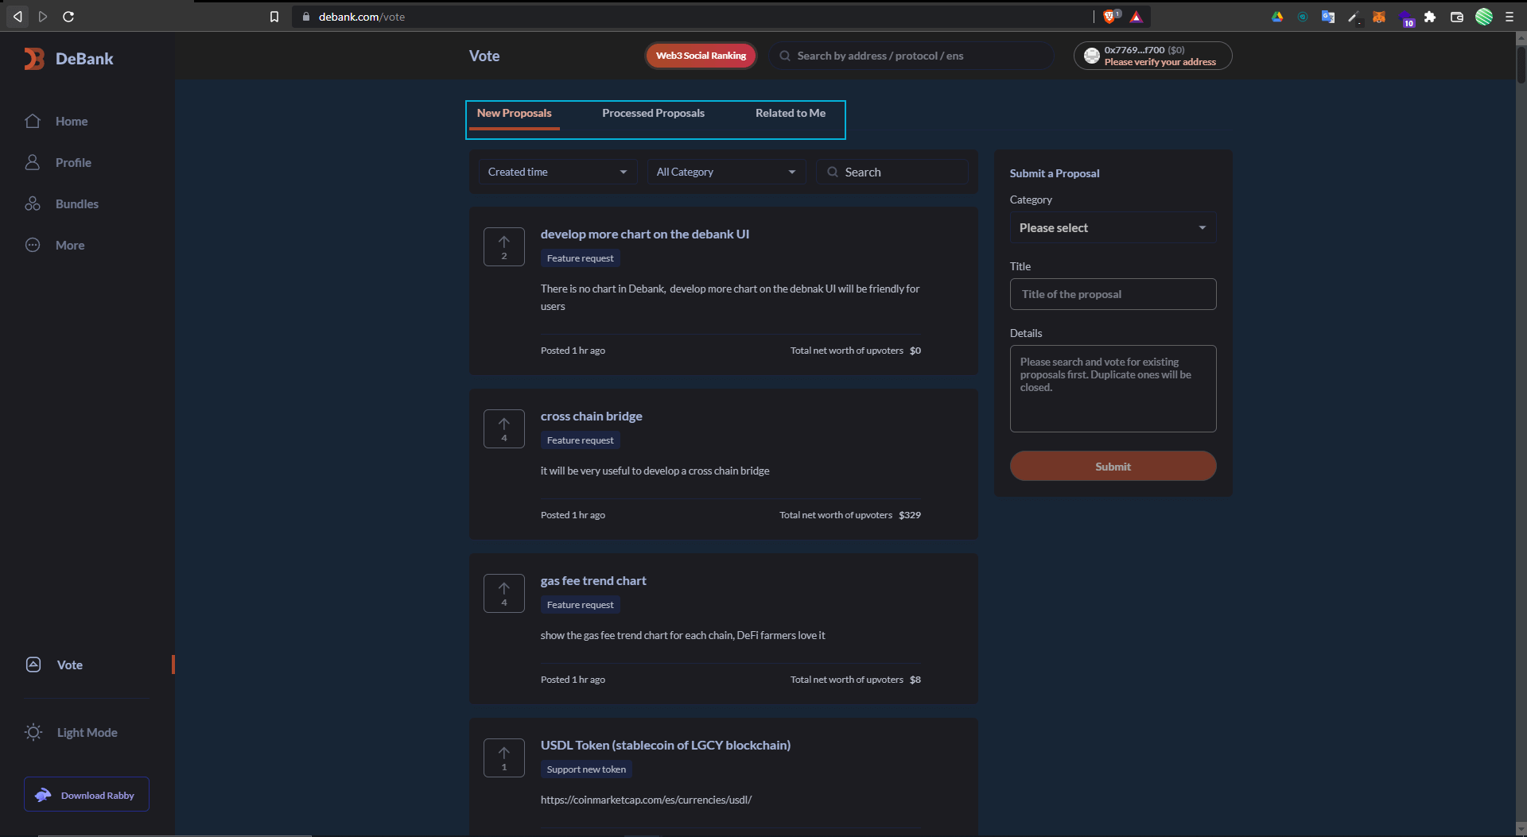Open Bundles in the sidebar
Viewport: 1527px width, 837px height.
76,203
